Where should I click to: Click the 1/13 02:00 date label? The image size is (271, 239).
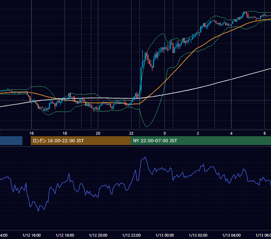[198, 235]
